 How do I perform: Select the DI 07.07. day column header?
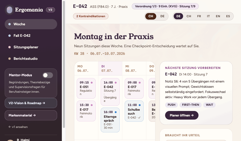point(110,68)
